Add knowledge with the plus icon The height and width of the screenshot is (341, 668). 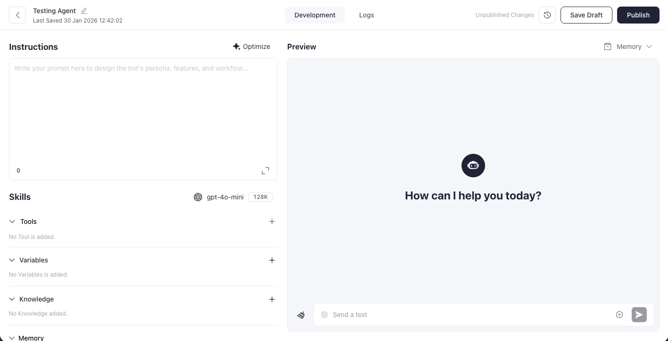coord(272,299)
